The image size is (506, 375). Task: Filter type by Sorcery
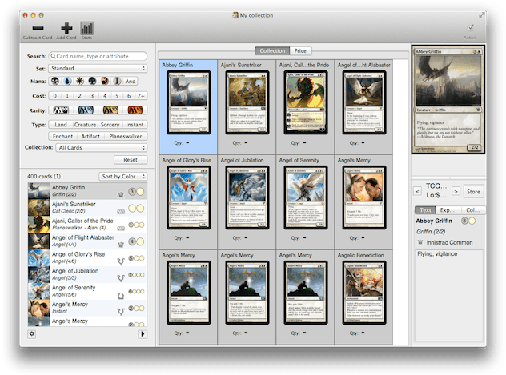(110, 125)
